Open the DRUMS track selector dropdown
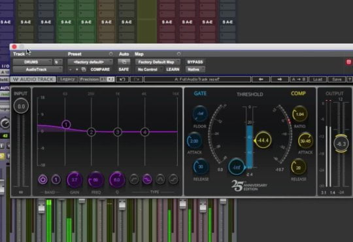353x242 pixels. (x=33, y=62)
